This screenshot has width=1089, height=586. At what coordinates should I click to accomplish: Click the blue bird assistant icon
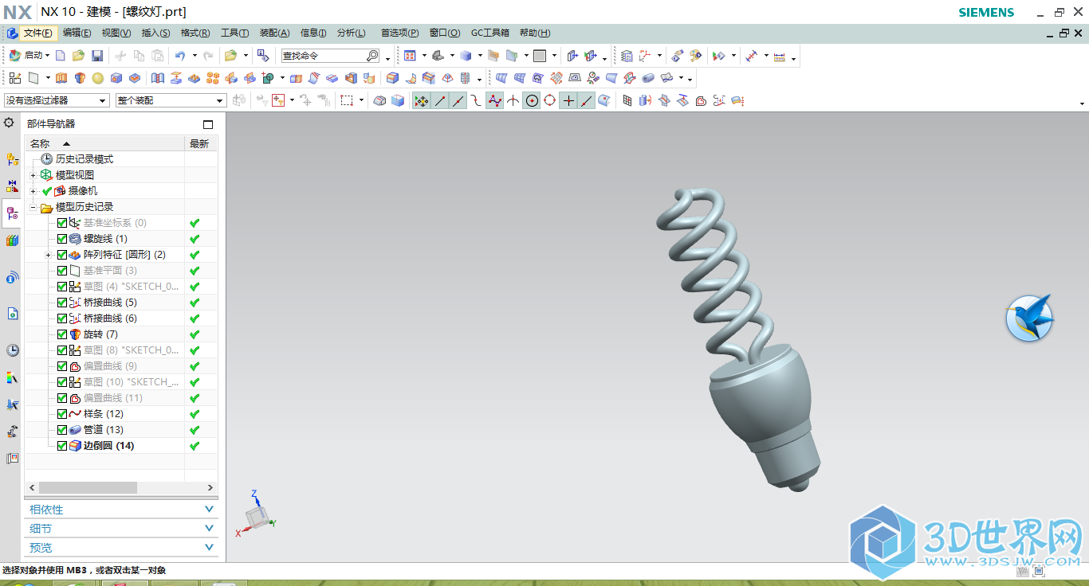[1029, 318]
